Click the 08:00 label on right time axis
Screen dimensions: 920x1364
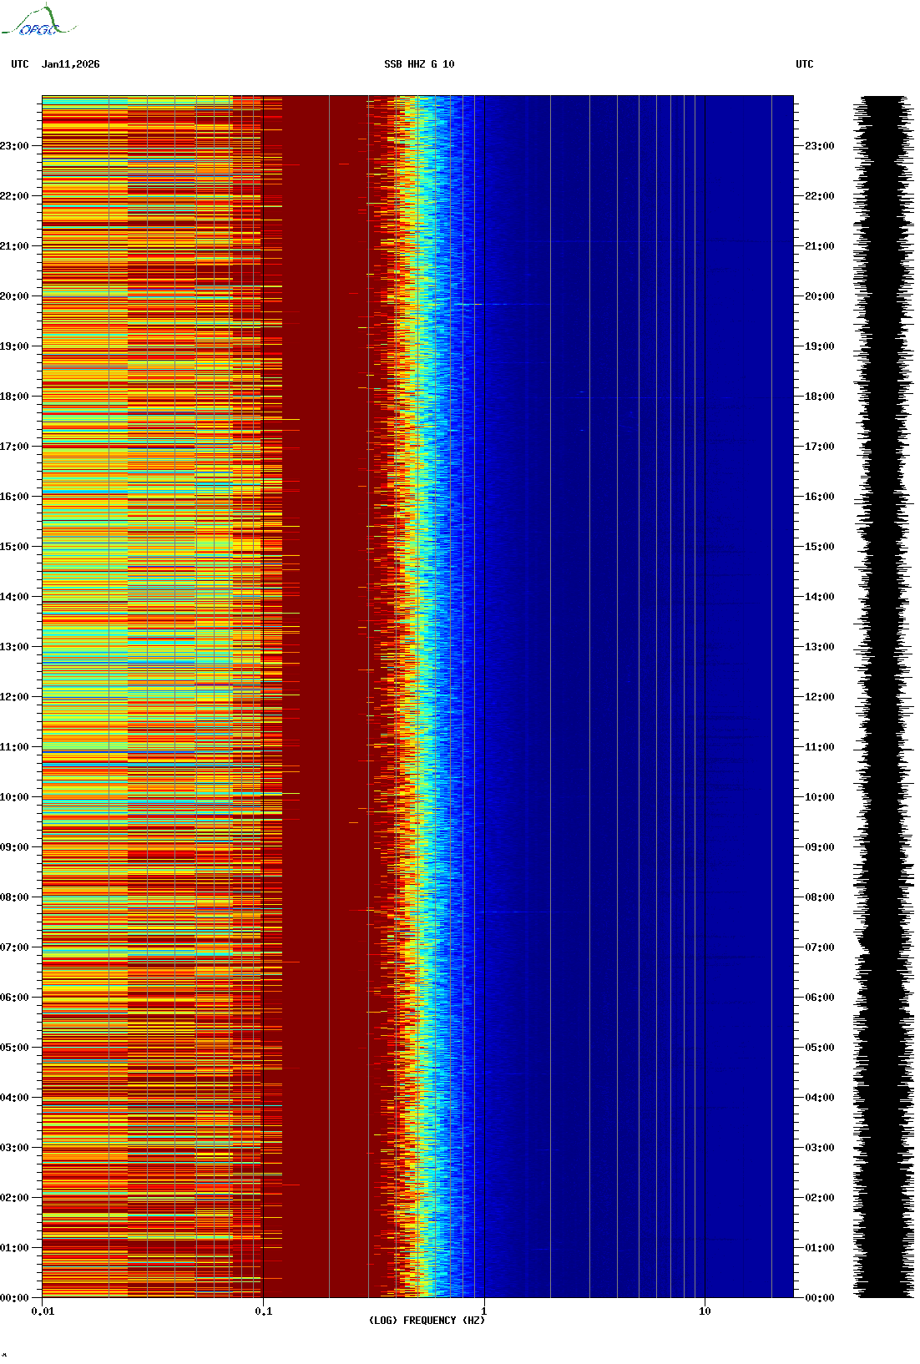point(819,897)
